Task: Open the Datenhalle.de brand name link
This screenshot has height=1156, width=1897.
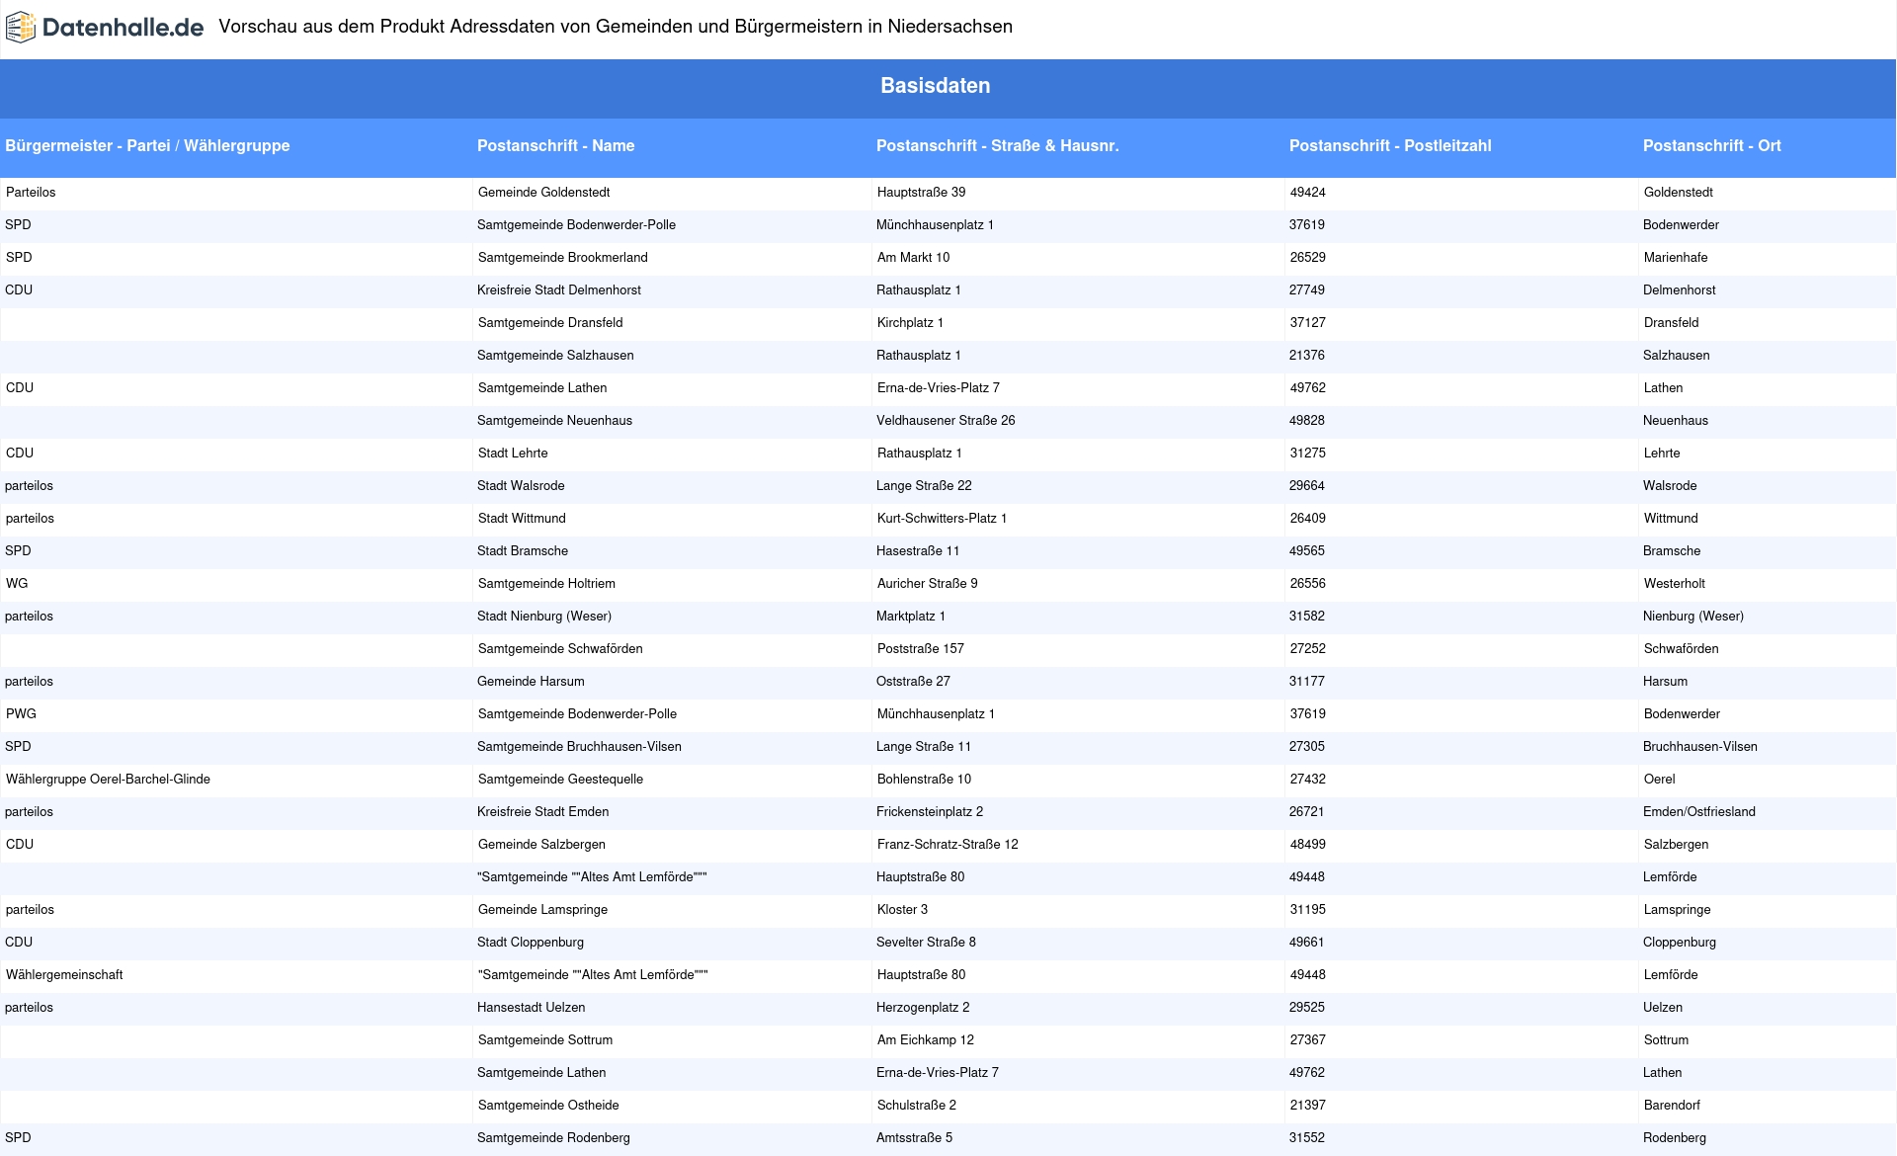Action: [124, 28]
